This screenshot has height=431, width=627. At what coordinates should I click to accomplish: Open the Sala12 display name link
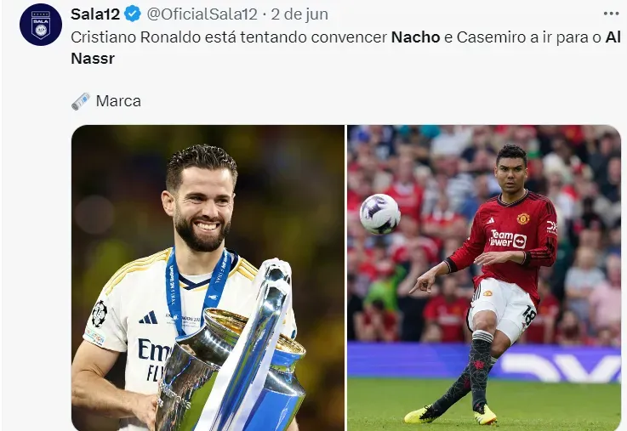(95, 14)
